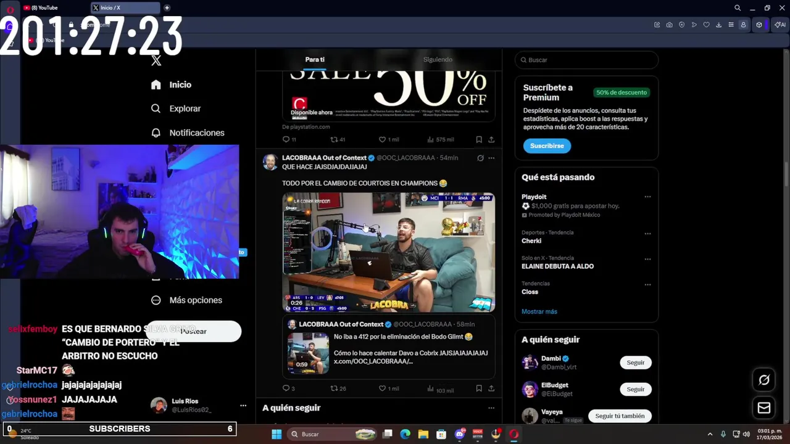This screenshot has width=790, height=444.
Task: Open the messages envelope floating button
Action: pos(764,408)
